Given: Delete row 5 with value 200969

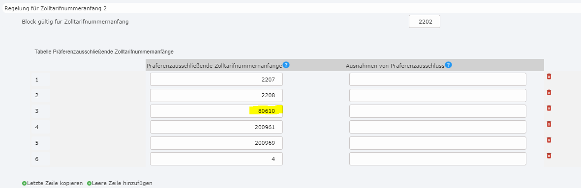Looking at the screenshot, I should 549,140.
